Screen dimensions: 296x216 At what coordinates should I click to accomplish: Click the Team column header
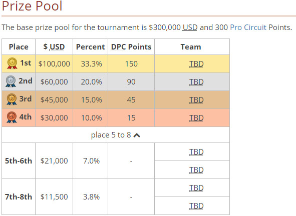pos(192,46)
